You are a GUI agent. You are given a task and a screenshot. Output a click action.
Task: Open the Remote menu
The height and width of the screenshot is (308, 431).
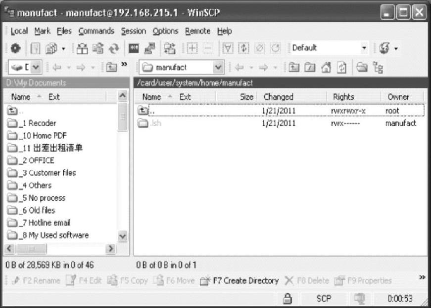pyautogui.click(x=197, y=31)
